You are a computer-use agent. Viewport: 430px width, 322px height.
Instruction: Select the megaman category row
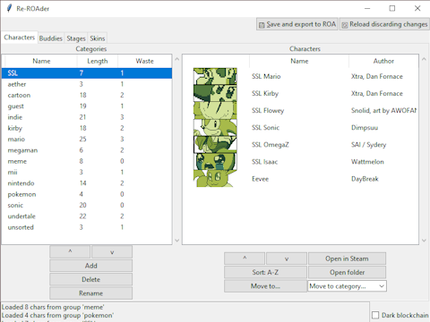point(87,150)
